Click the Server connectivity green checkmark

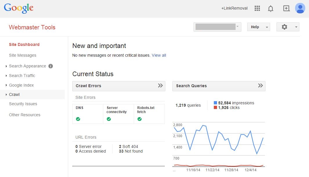pos(109,119)
